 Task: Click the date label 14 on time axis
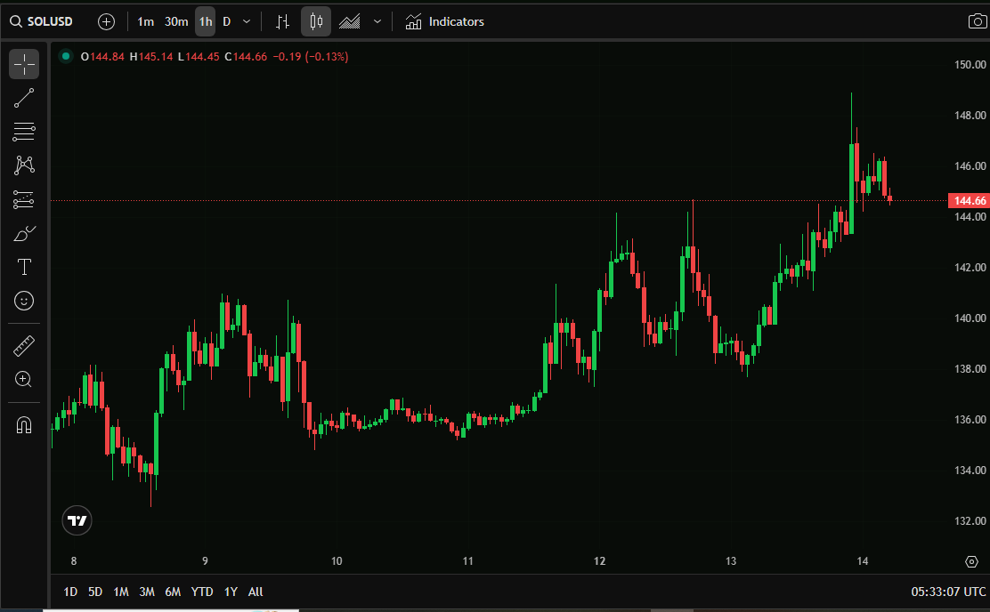click(863, 561)
